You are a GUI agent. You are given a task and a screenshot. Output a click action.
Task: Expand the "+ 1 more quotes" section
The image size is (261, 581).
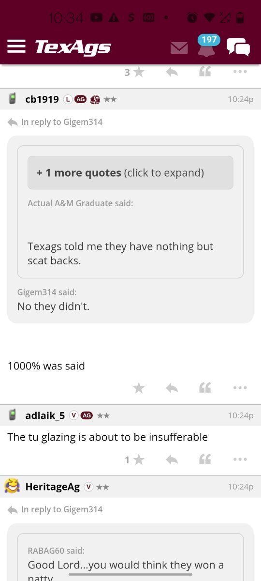click(x=130, y=173)
